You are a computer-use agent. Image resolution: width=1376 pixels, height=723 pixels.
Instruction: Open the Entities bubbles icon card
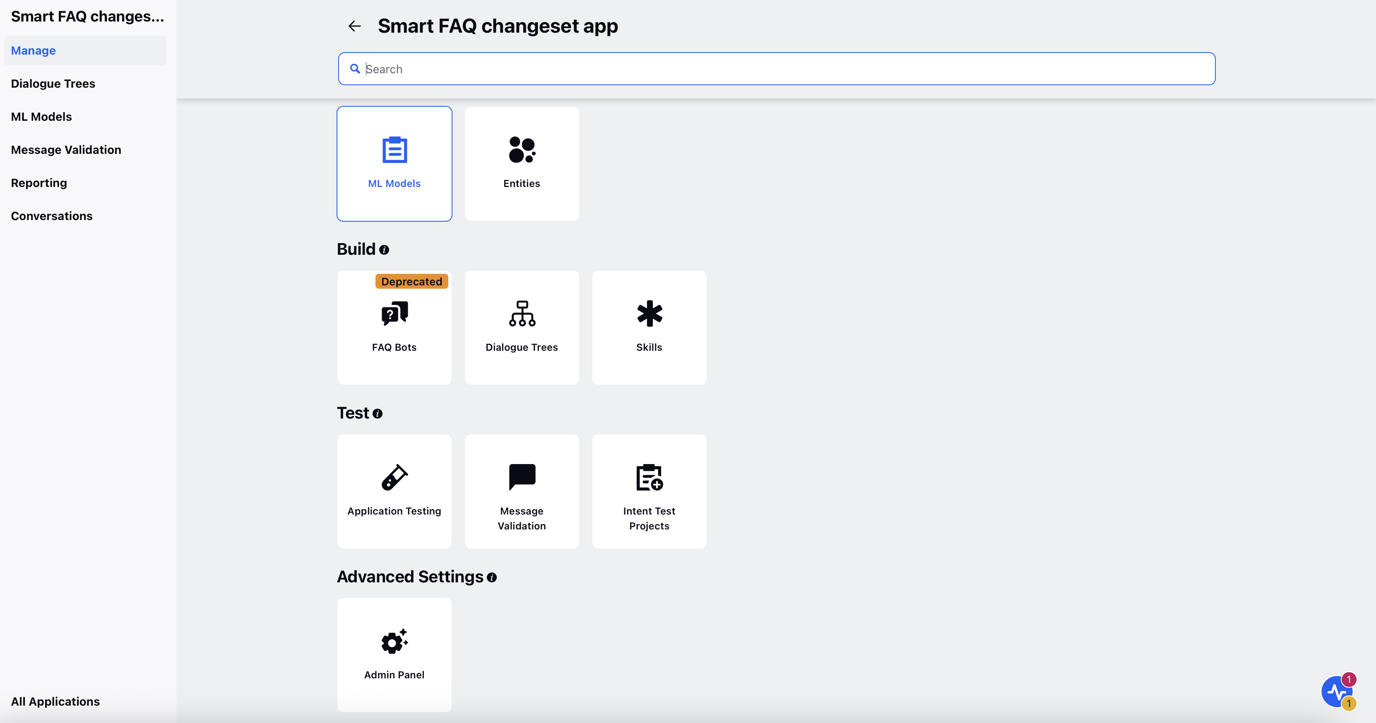click(522, 150)
